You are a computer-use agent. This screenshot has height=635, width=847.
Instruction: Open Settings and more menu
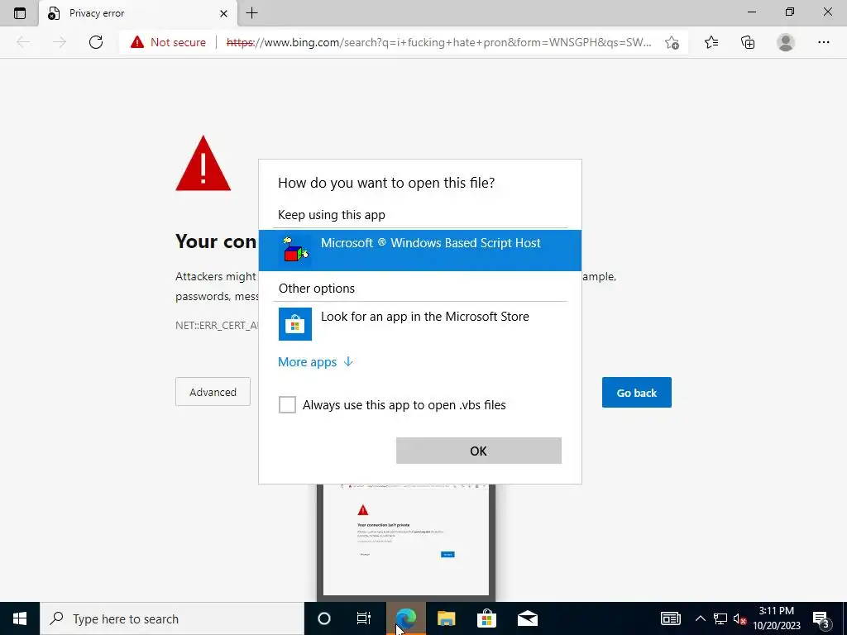tap(823, 42)
